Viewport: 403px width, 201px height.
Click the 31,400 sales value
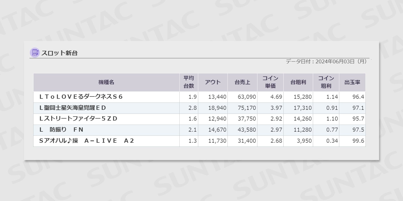(x=247, y=141)
